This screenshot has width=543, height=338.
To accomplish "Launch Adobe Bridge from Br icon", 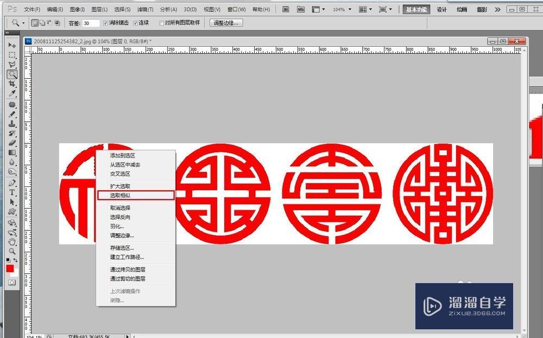I will (x=286, y=9).
